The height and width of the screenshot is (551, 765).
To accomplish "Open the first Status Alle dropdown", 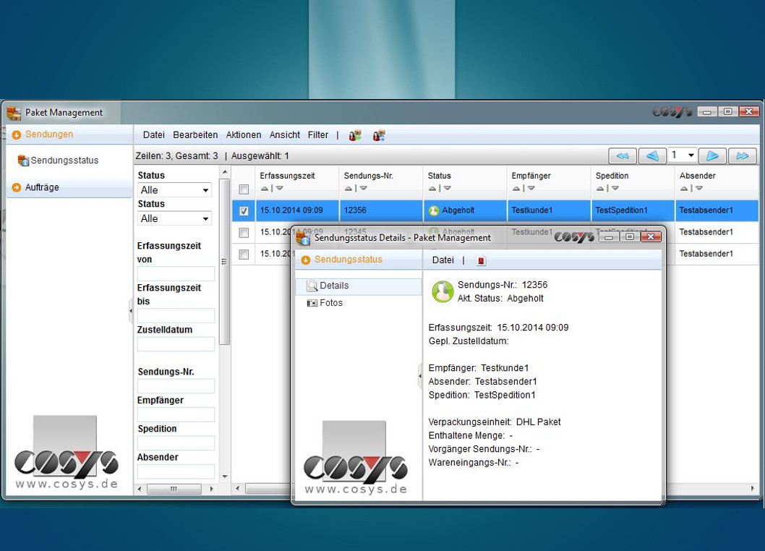I will (175, 190).
